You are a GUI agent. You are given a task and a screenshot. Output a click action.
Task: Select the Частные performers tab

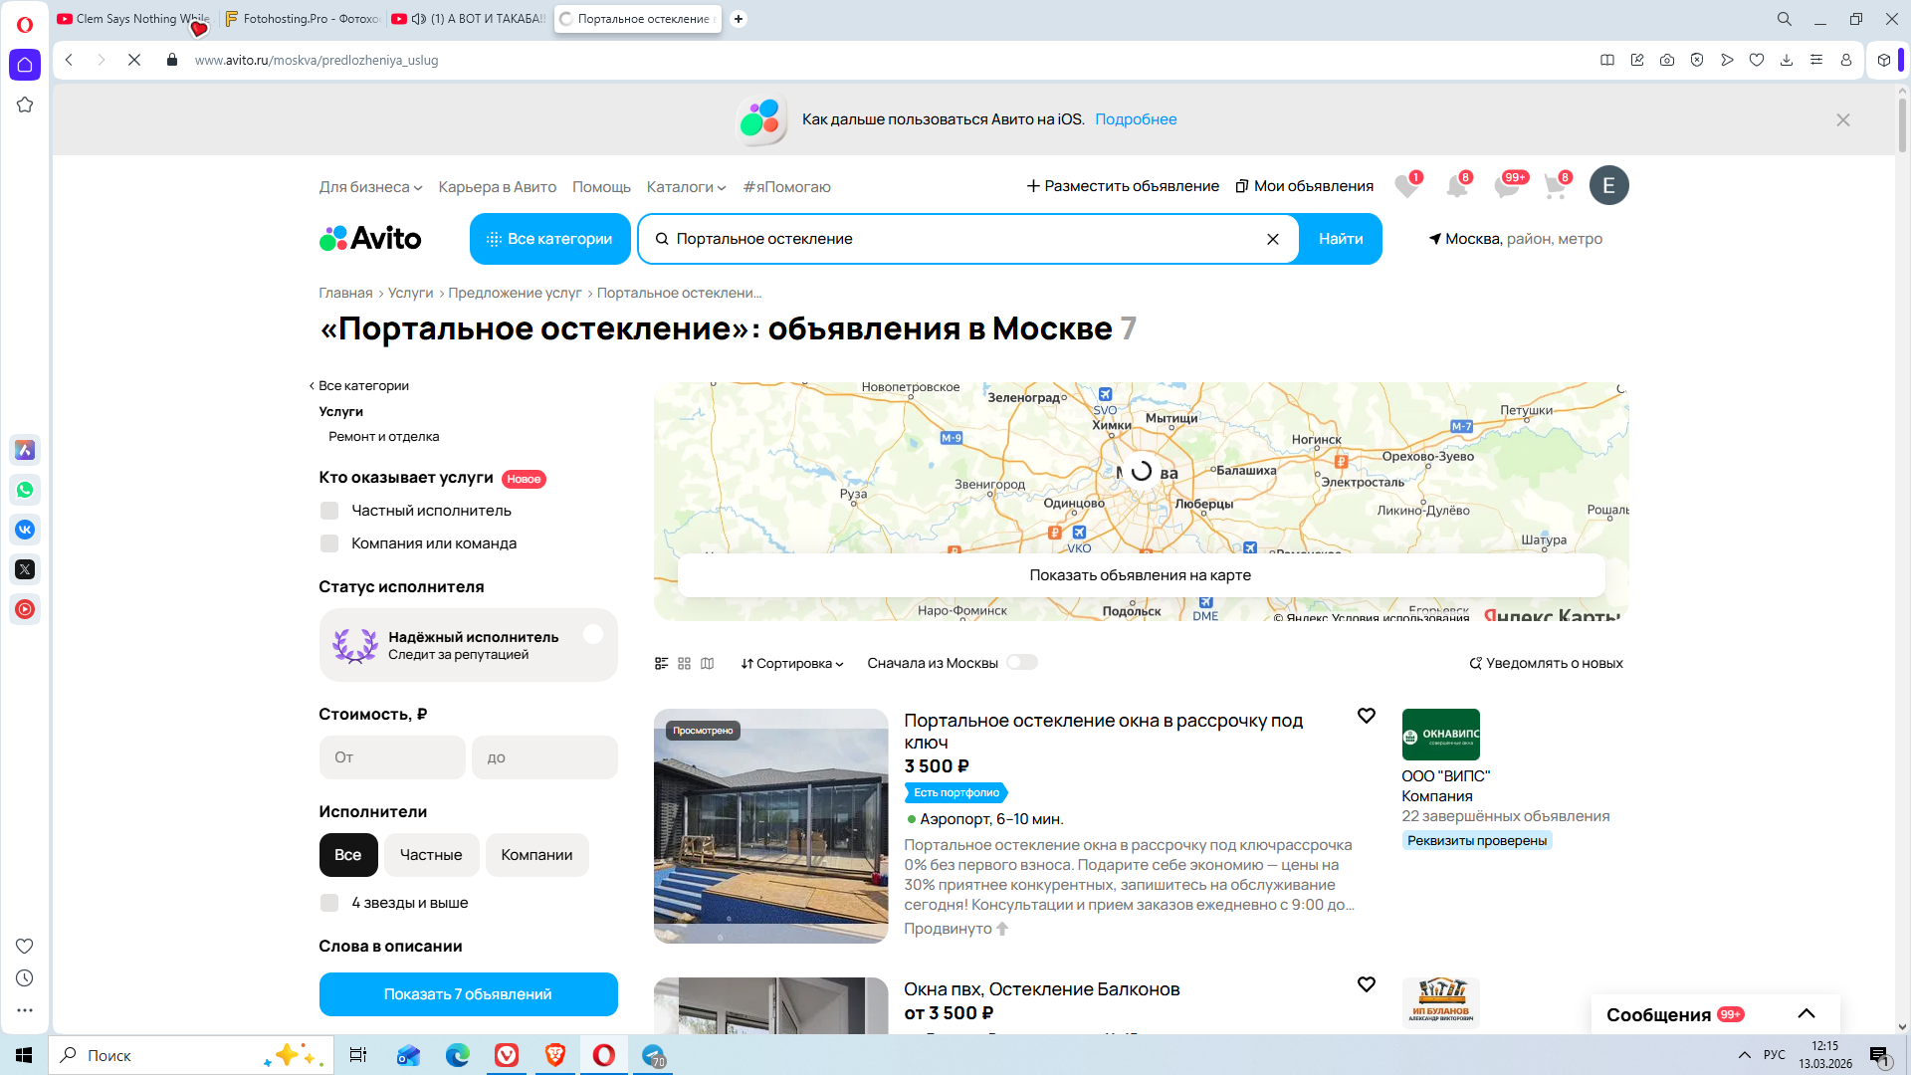[431, 855]
